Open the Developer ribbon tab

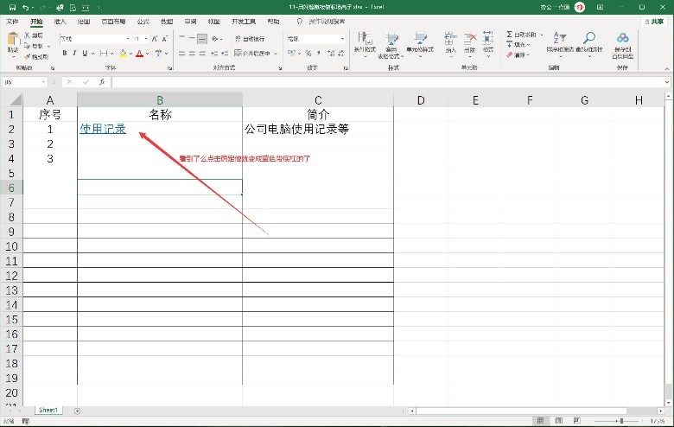[x=244, y=21]
